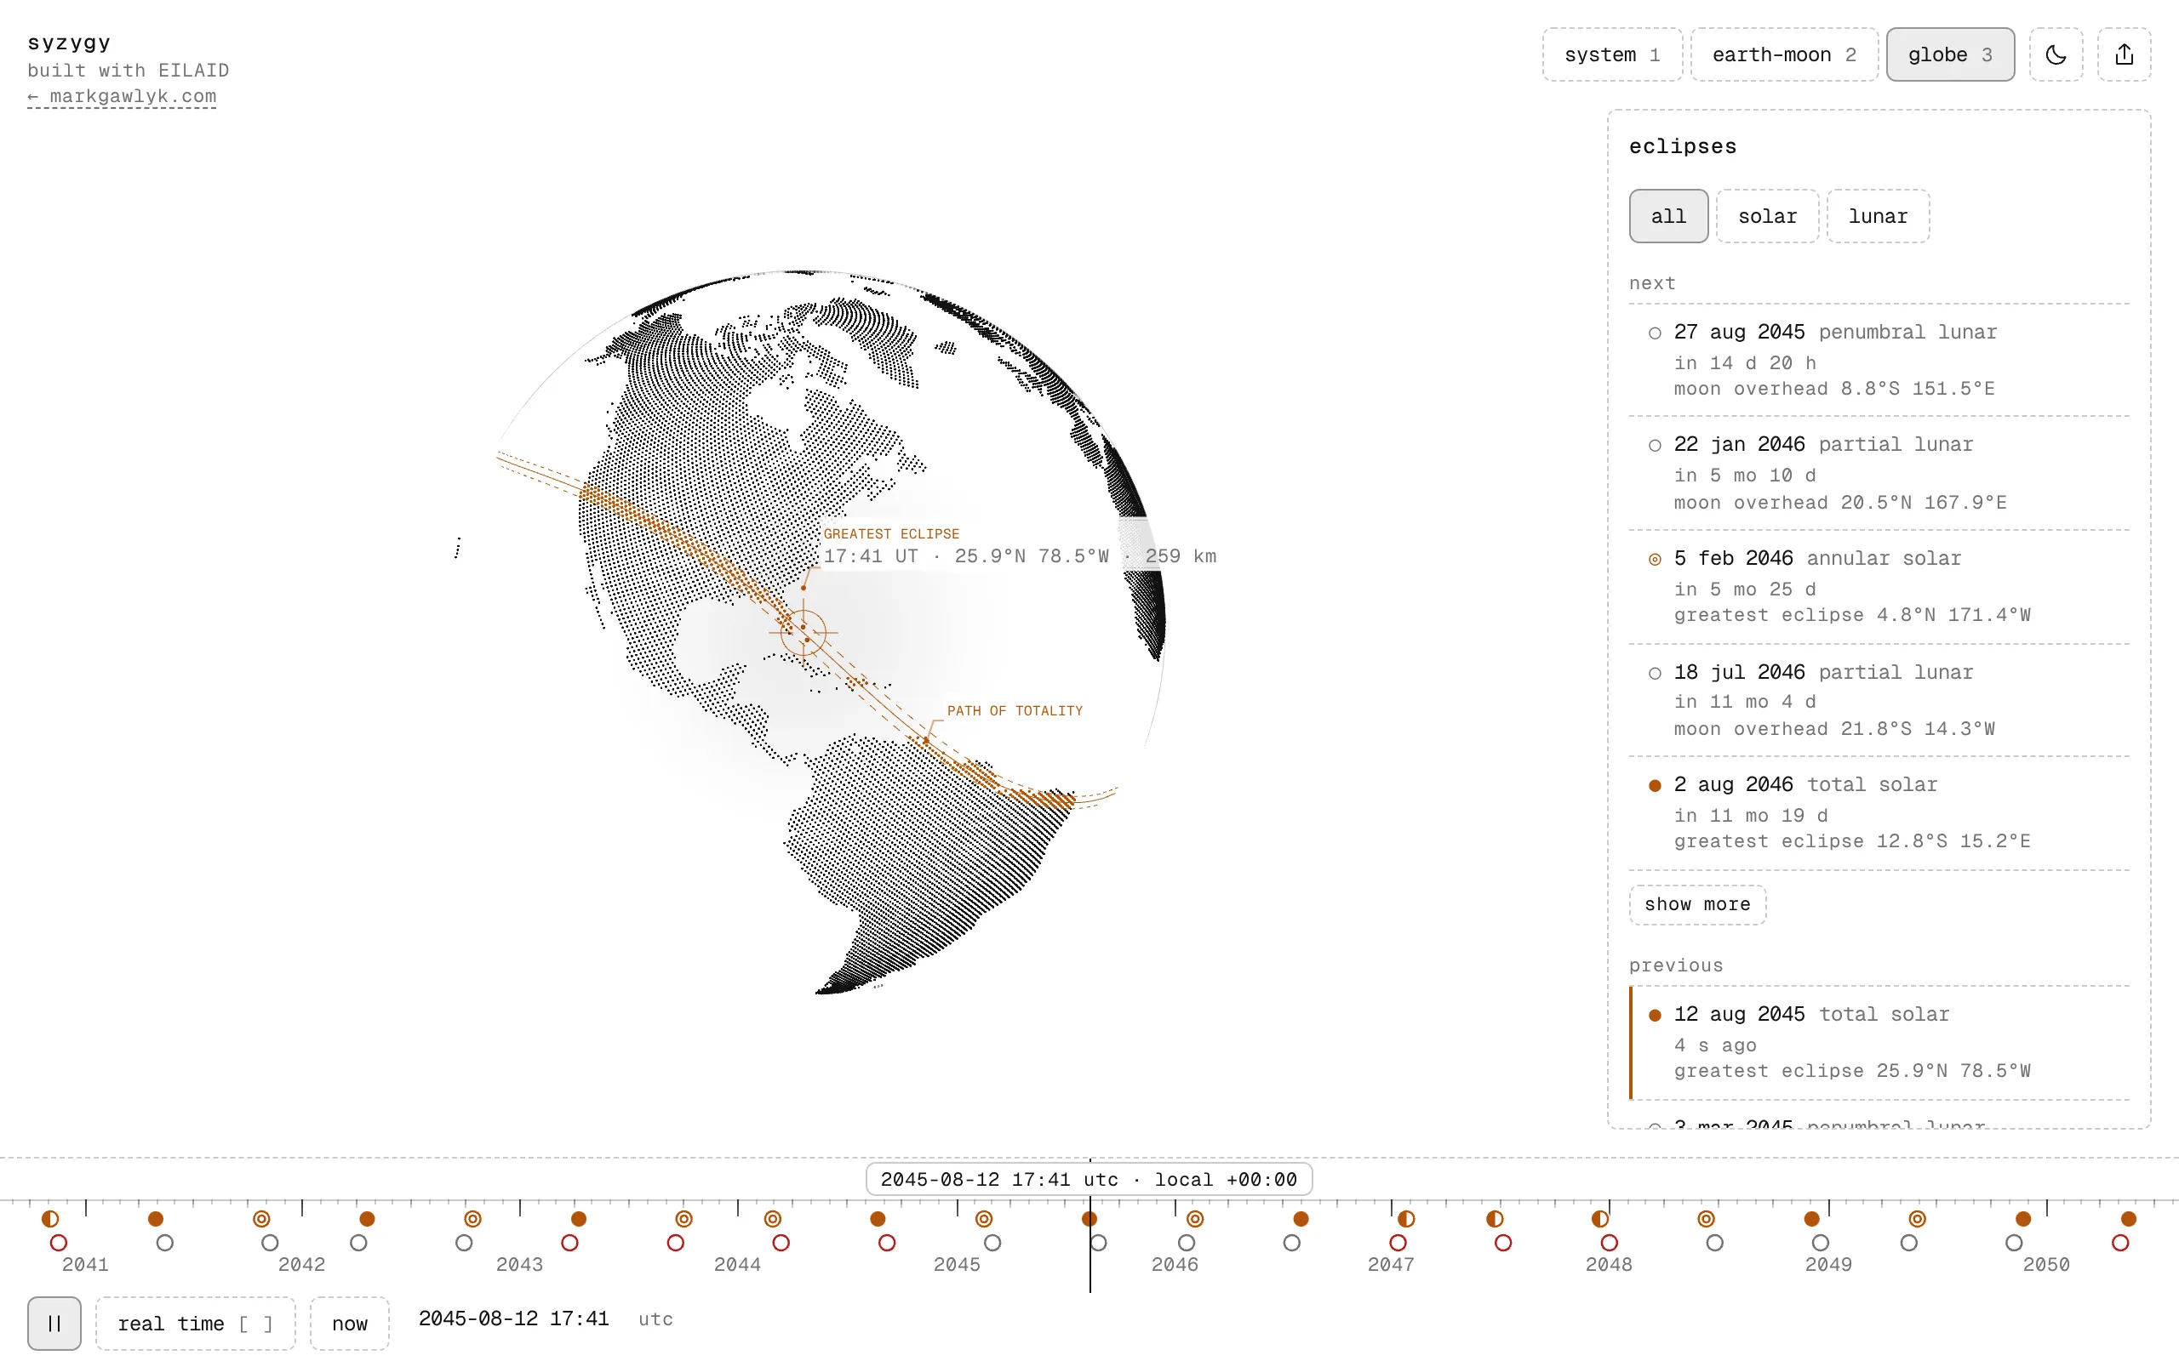
Task: Open the markgawlyk.com link
Action: click(122, 96)
